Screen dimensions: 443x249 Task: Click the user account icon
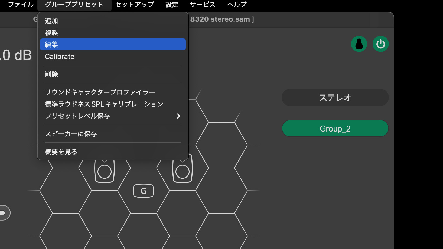(359, 44)
